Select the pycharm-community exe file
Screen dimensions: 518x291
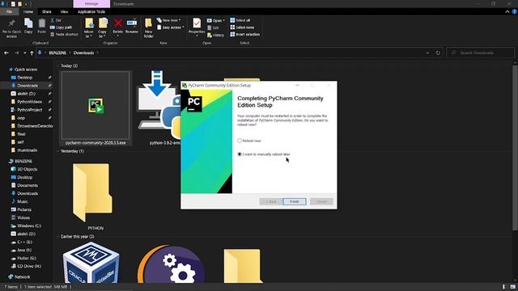tap(96, 108)
